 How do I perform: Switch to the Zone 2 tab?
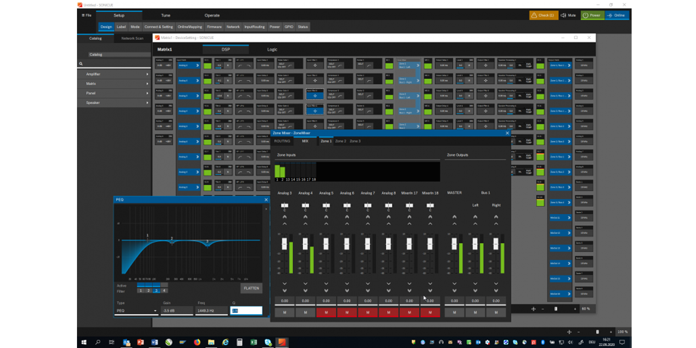tap(340, 141)
